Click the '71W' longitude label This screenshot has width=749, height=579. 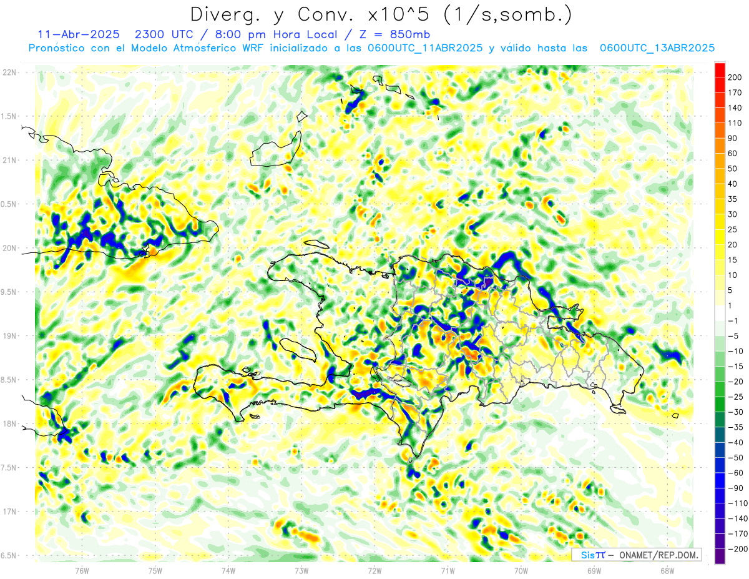point(448,571)
